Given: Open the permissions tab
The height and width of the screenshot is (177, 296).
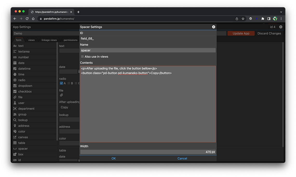Looking at the screenshot, I should [70, 40].
